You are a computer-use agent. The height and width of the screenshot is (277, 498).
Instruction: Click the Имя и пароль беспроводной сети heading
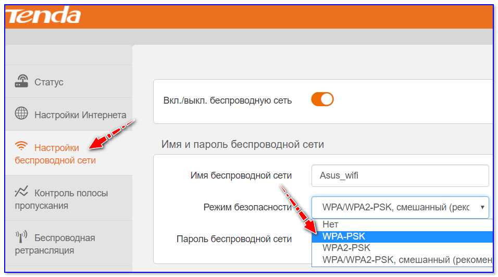click(243, 144)
